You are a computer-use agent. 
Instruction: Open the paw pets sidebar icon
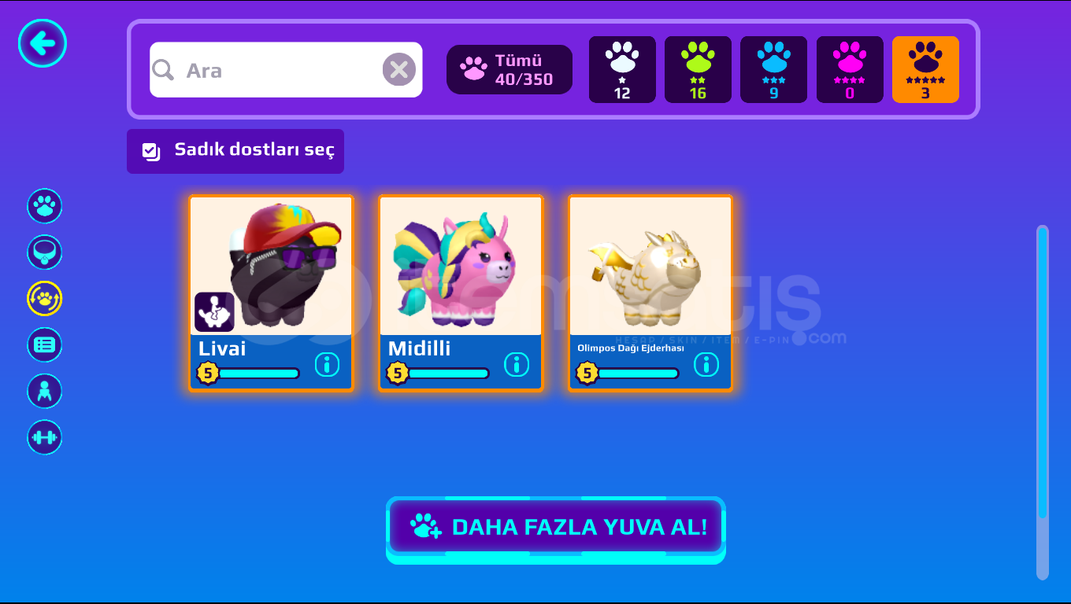click(x=45, y=206)
